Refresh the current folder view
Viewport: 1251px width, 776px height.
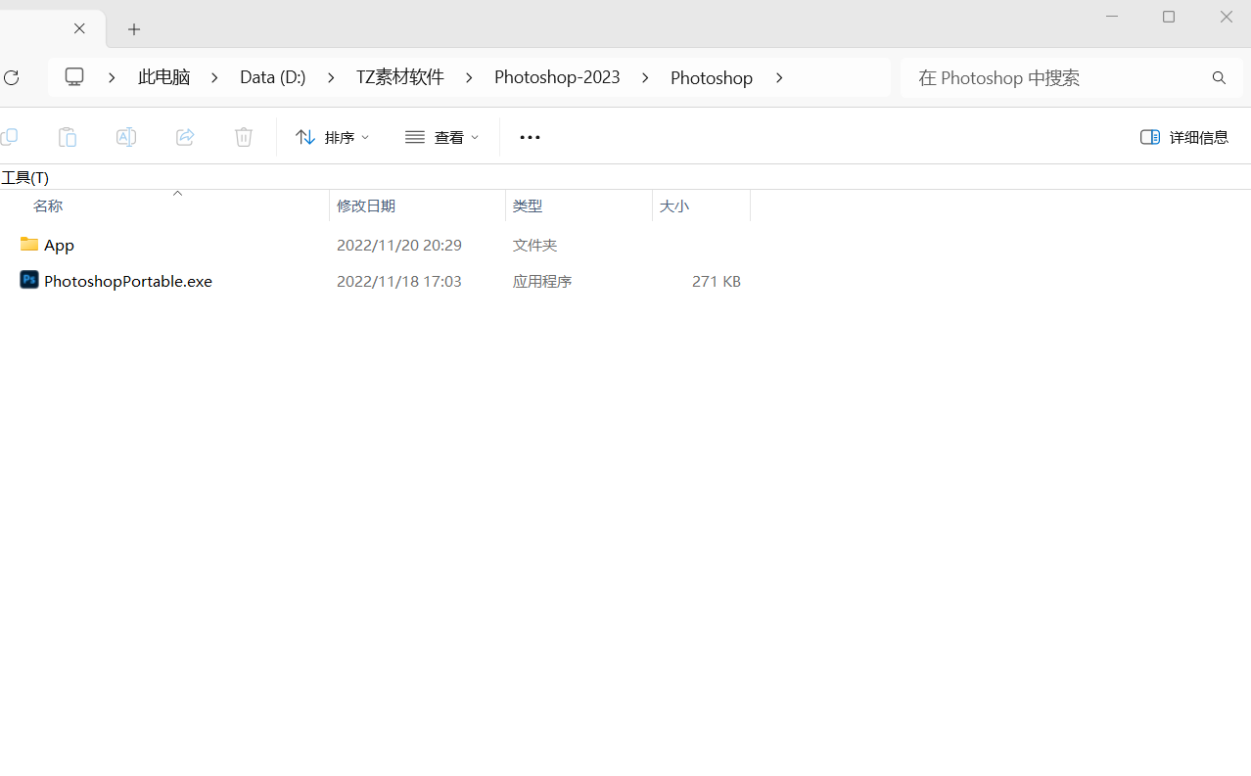coord(11,77)
